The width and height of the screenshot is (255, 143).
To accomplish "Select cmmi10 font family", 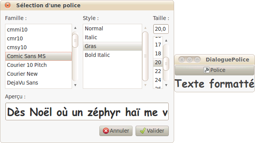I will [x=39, y=30].
